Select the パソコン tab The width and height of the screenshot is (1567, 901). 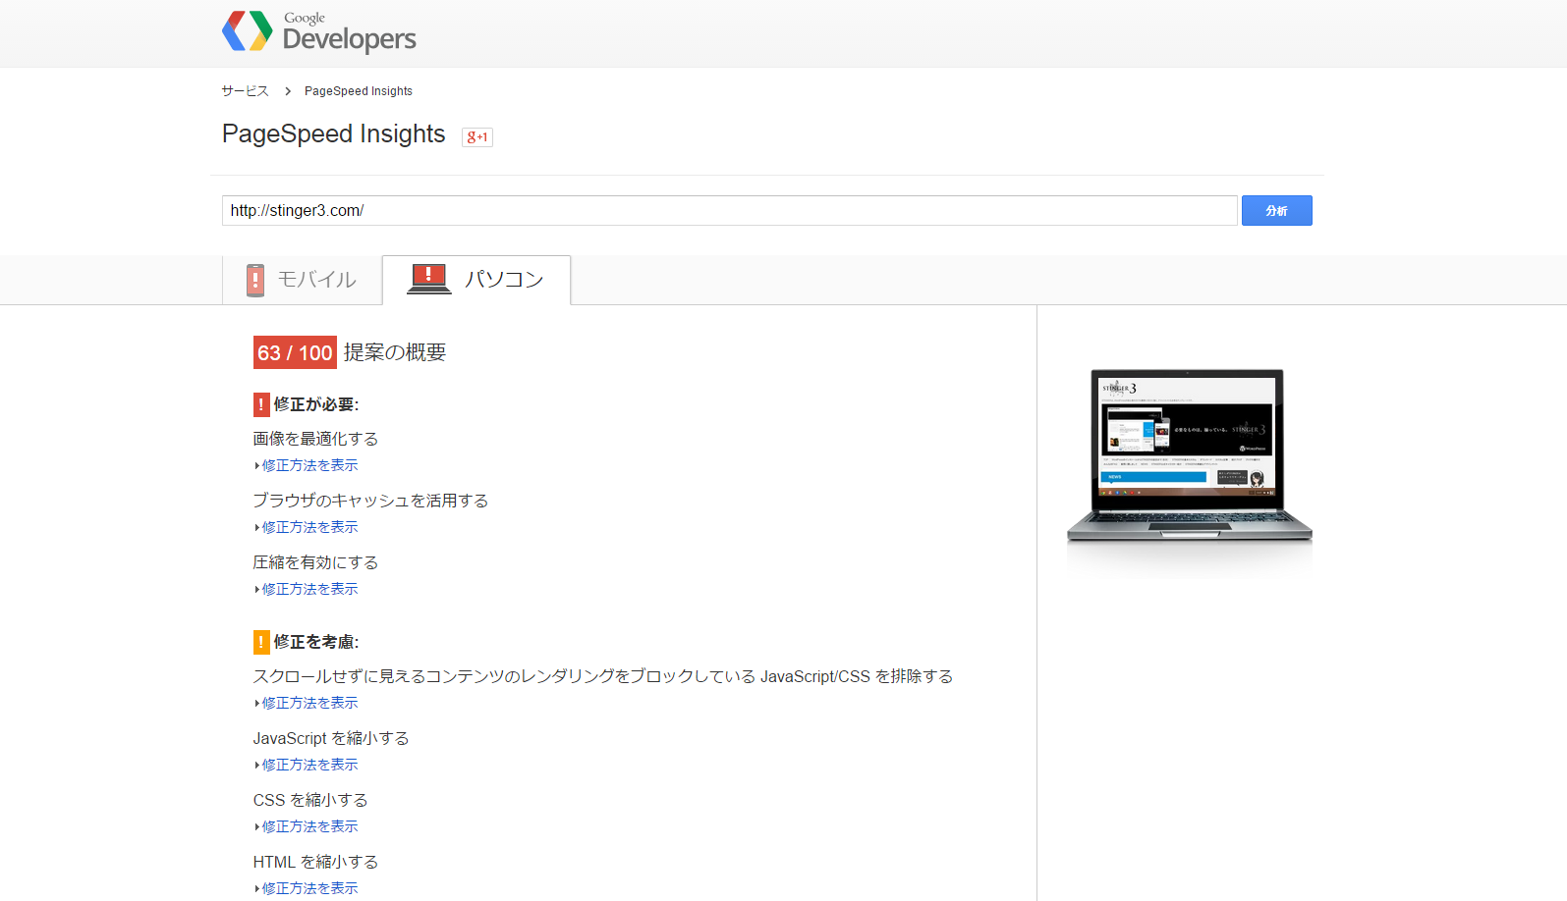pyautogui.click(x=476, y=280)
